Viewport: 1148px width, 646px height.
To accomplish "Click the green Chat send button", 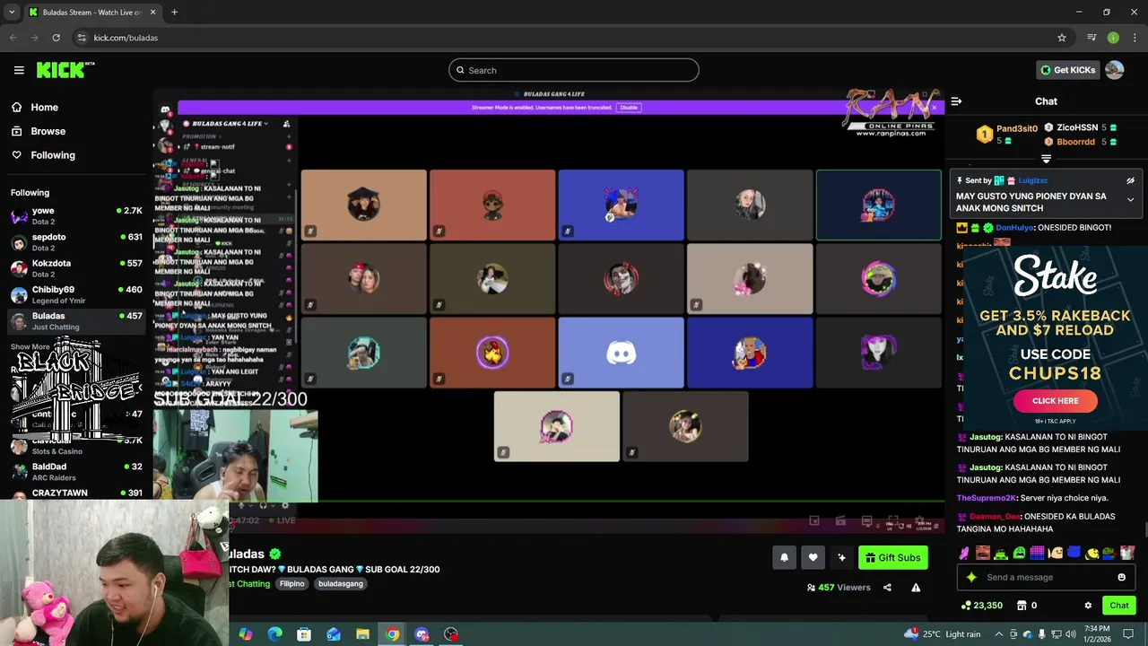I will (1118, 606).
